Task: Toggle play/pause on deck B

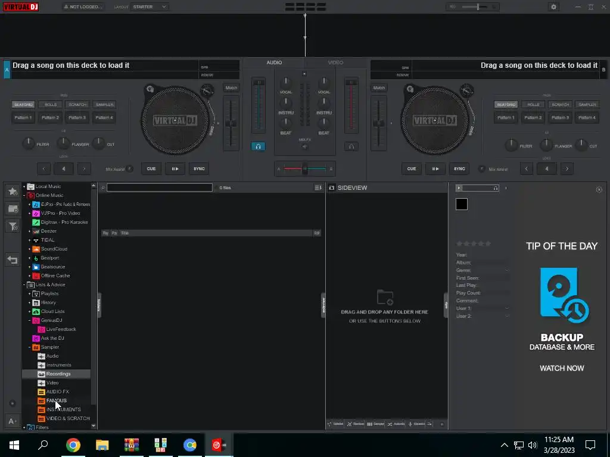Action: [x=435, y=168]
